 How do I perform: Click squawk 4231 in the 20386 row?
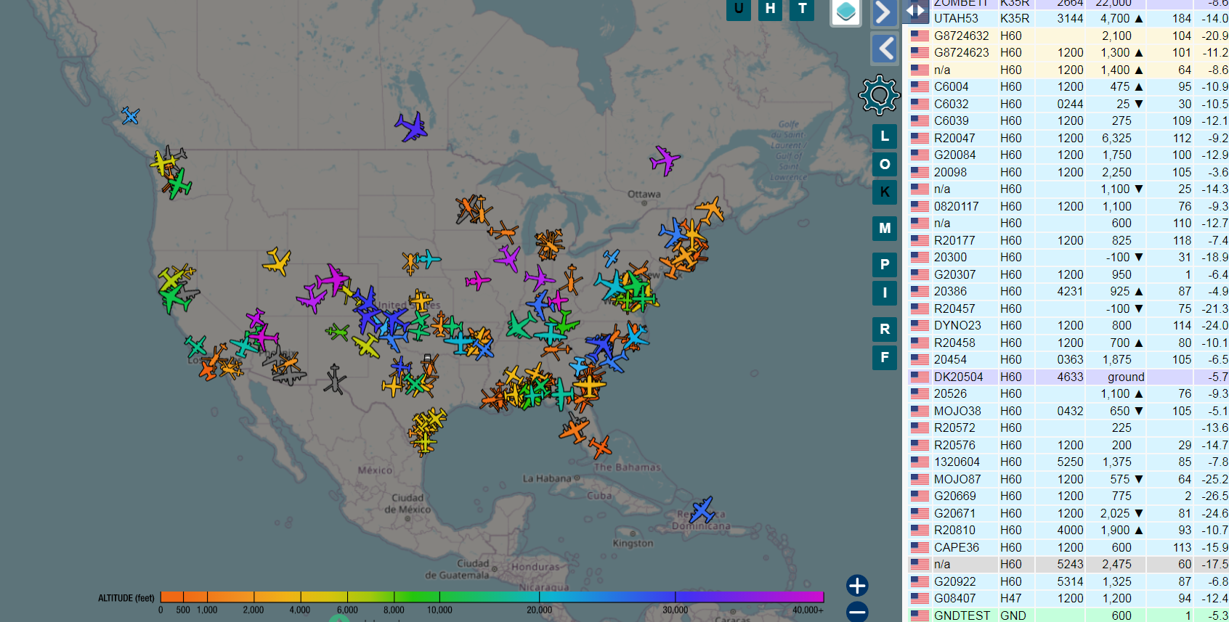[1070, 291]
